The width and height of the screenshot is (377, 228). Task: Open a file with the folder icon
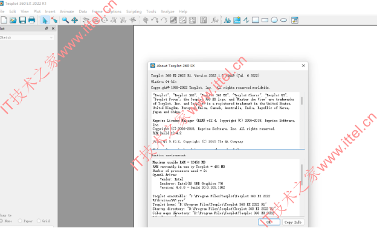(13, 20)
